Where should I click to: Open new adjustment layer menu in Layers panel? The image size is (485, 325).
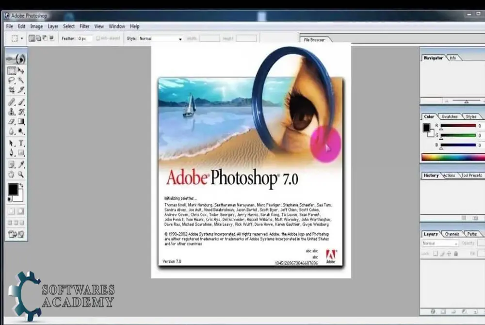pyautogui.click(x=464, y=312)
